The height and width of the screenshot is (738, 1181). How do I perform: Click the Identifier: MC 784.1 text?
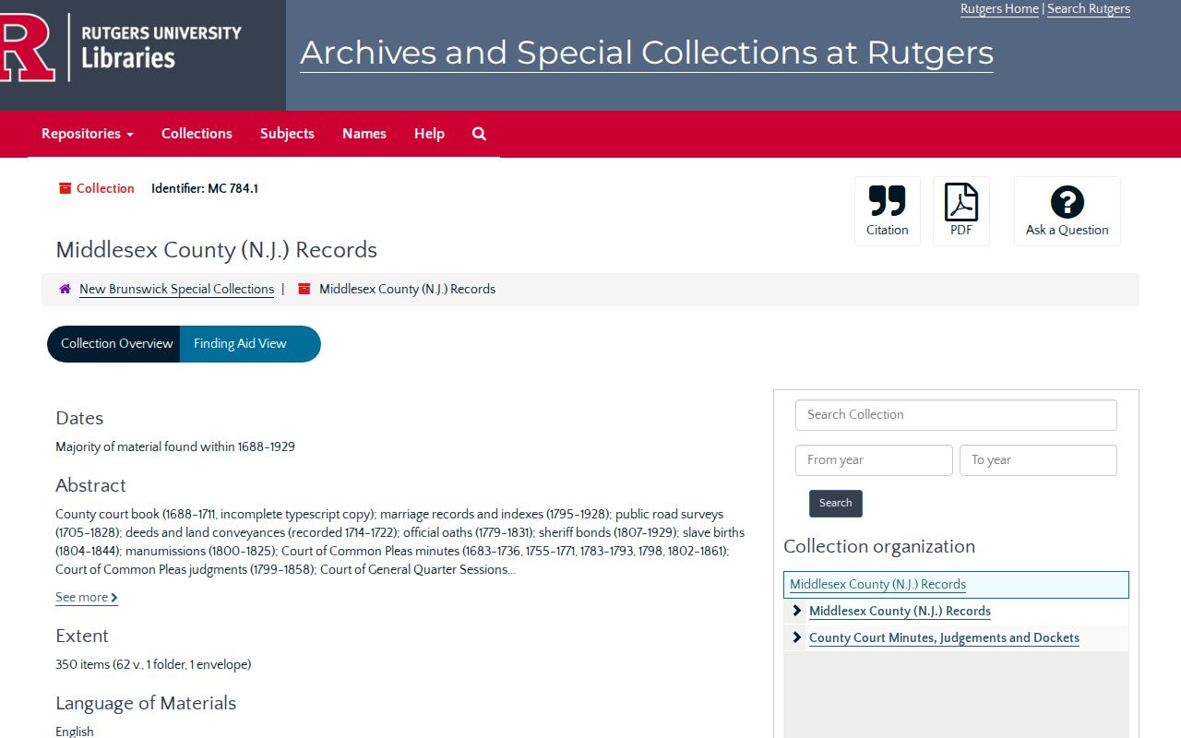pos(205,188)
